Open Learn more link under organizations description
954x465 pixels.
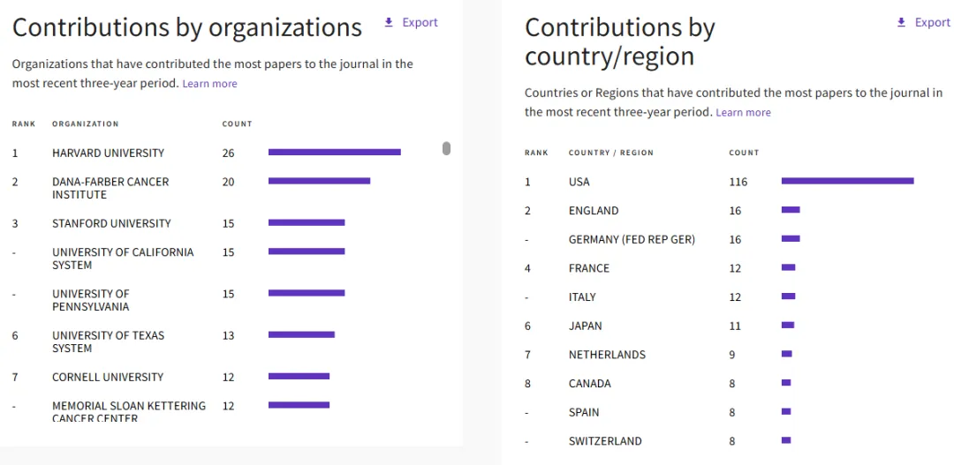[x=210, y=84]
